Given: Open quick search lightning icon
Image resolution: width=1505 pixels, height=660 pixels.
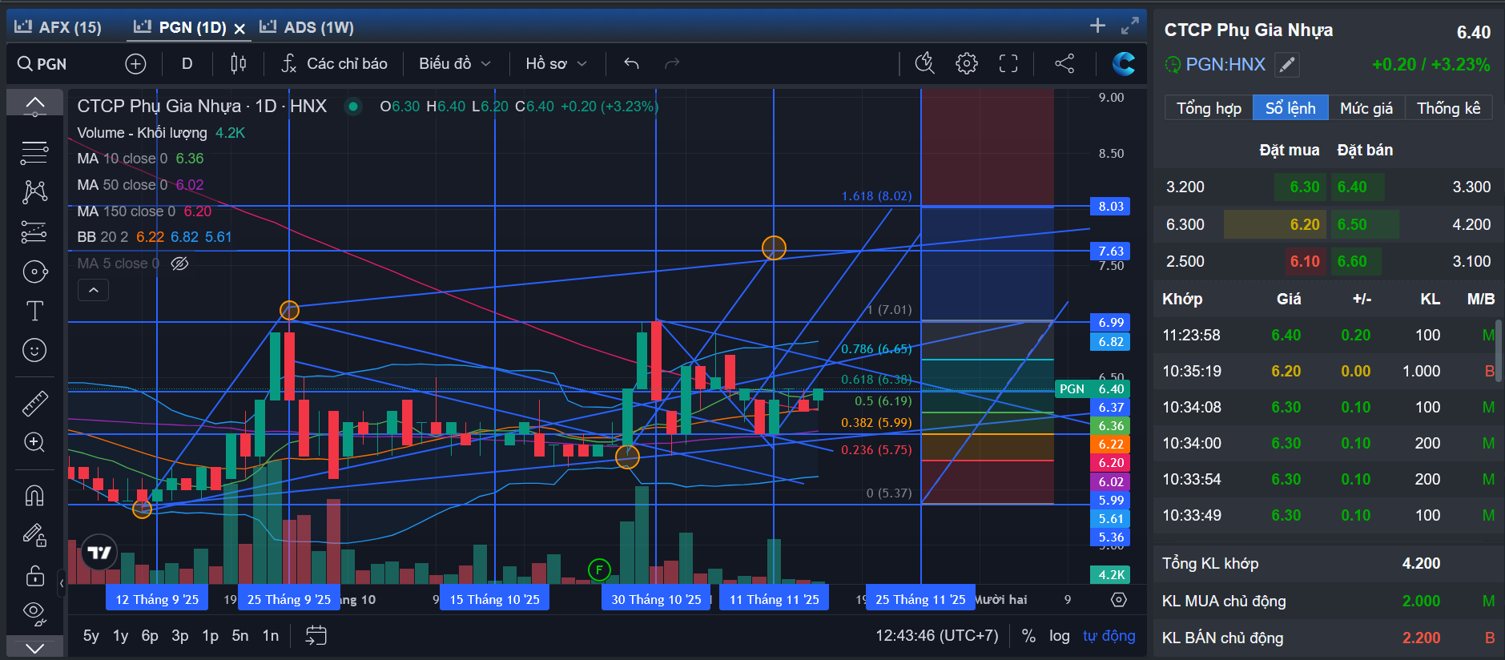Looking at the screenshot, I should coord(925,64).
